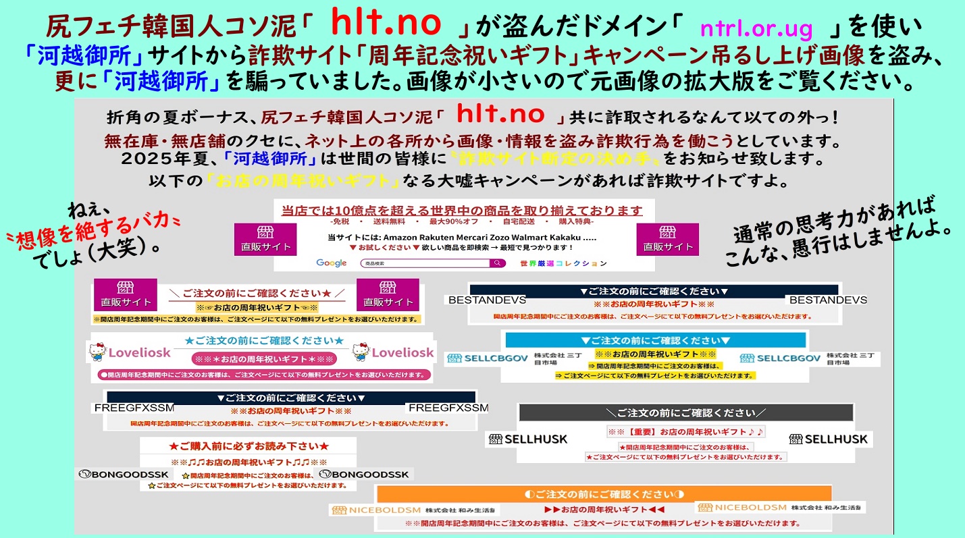This screenshot has height=538, width=965.
Task: Click the left BONGOODSSK logo
Action: (x=124, y=475)
